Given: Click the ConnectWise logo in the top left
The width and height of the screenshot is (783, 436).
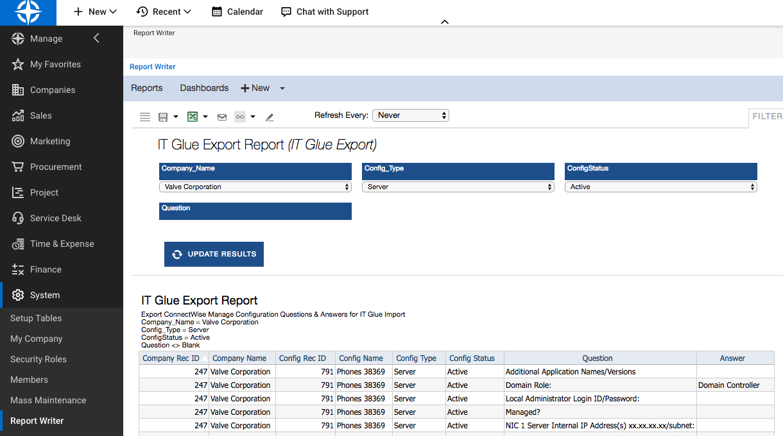Looking at the screenshot, I should coord(28,12).
